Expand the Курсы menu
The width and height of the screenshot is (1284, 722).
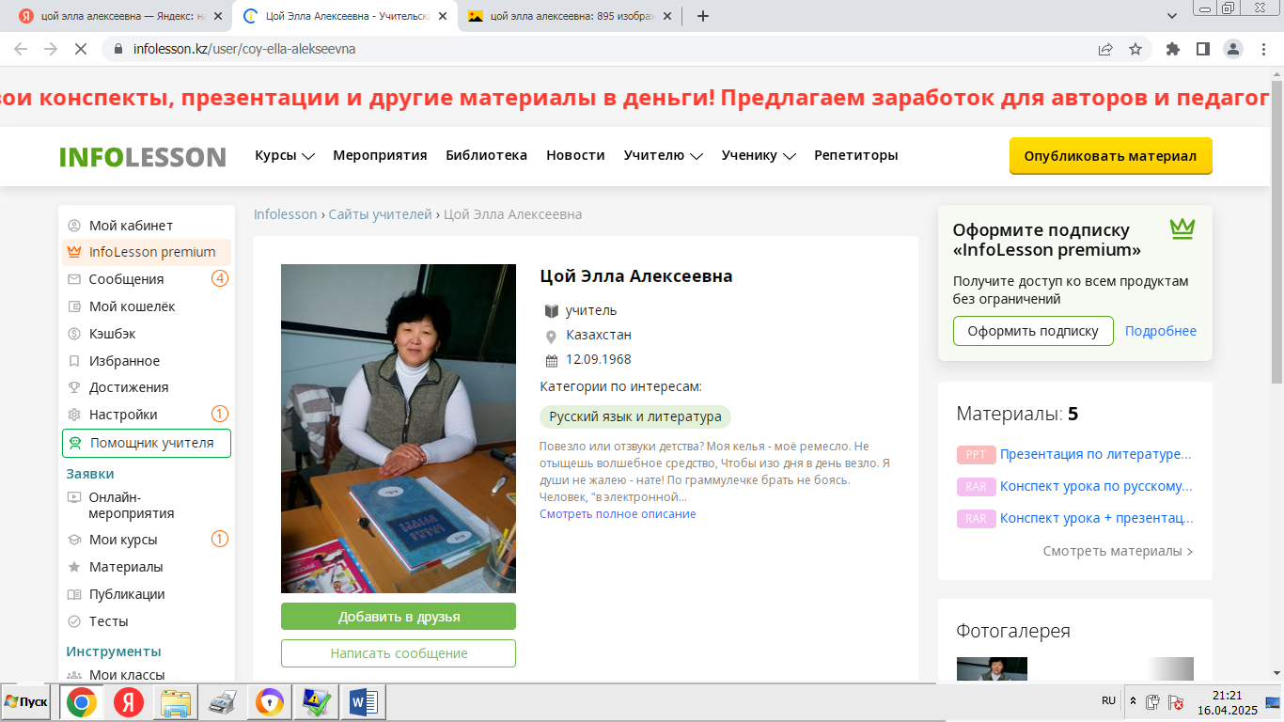coord(285,155)
